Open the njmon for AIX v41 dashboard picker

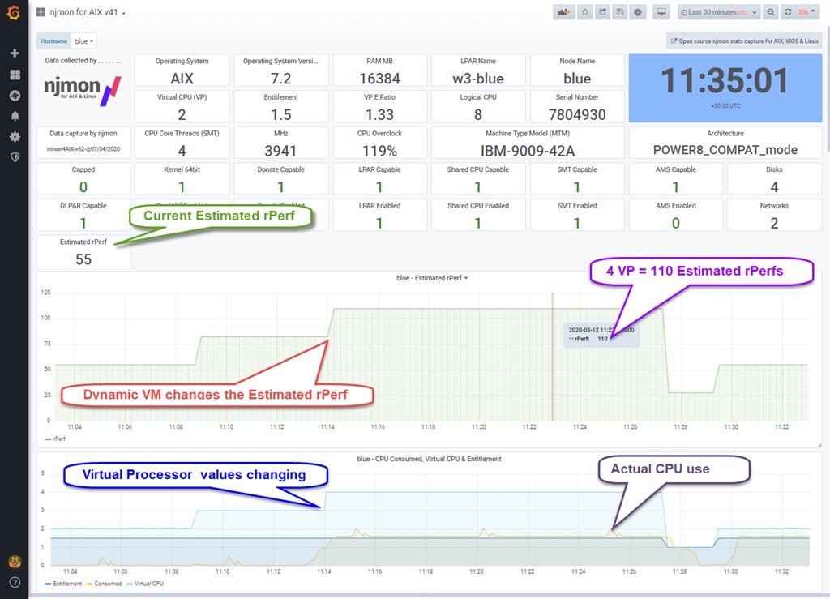pyautogui.click(x=88, y=12)
